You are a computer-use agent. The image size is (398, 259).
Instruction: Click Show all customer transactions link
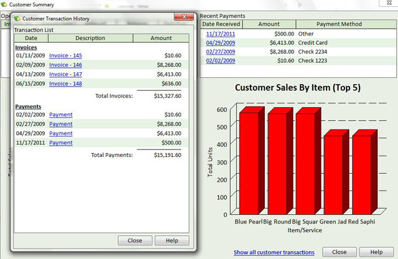click(x=274, y=252)
